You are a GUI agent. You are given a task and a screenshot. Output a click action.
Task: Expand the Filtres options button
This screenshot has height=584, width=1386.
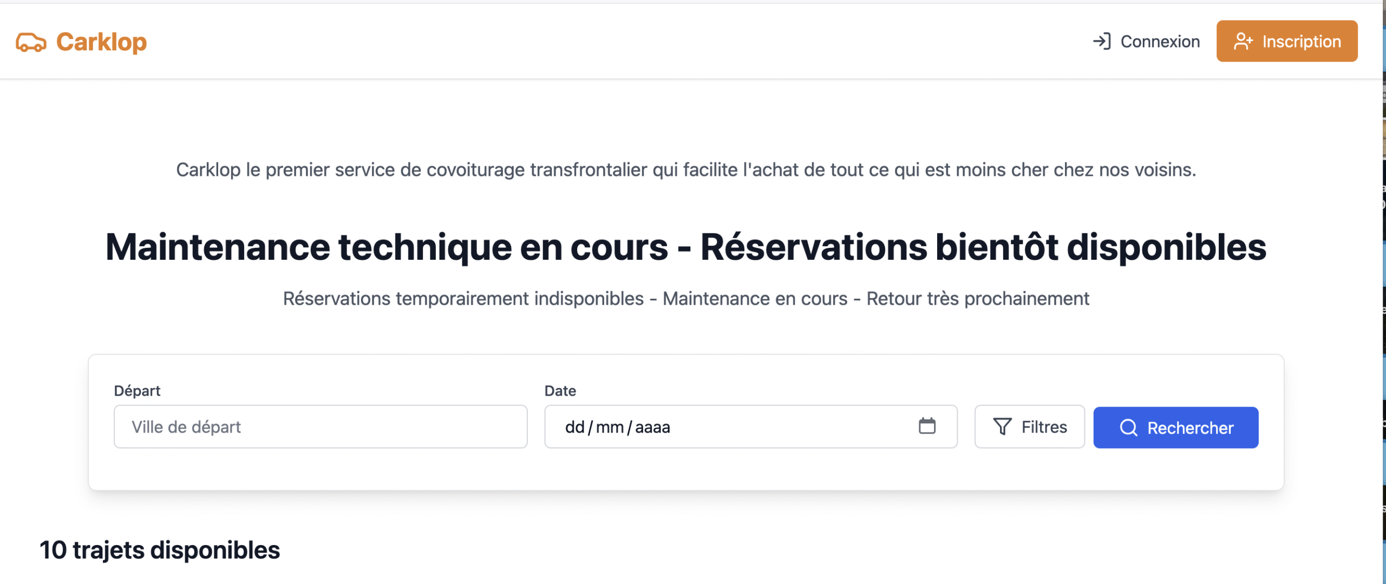pyautogui.click(x=1030, y=426)
